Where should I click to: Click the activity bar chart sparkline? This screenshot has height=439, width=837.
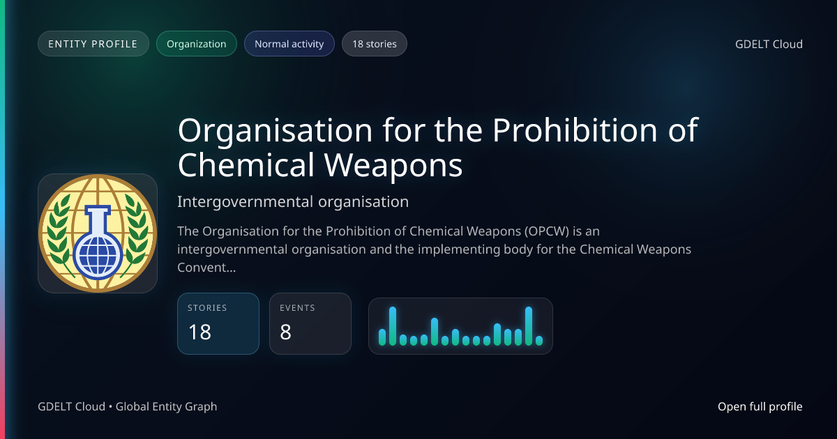(460, 326)
